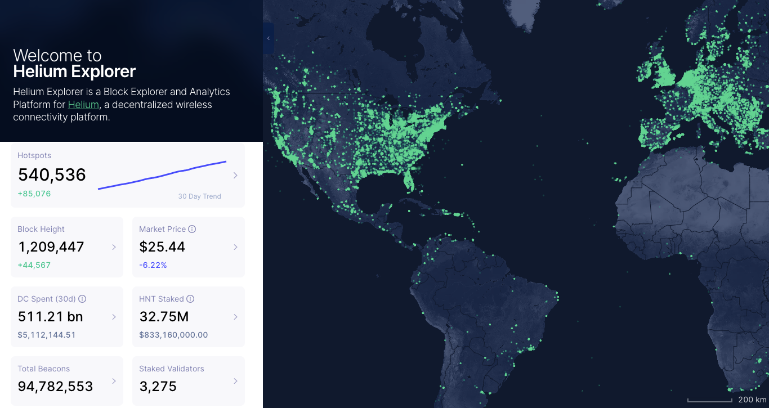
Task: Click the Staked Validators label
Action: (172, 369)
